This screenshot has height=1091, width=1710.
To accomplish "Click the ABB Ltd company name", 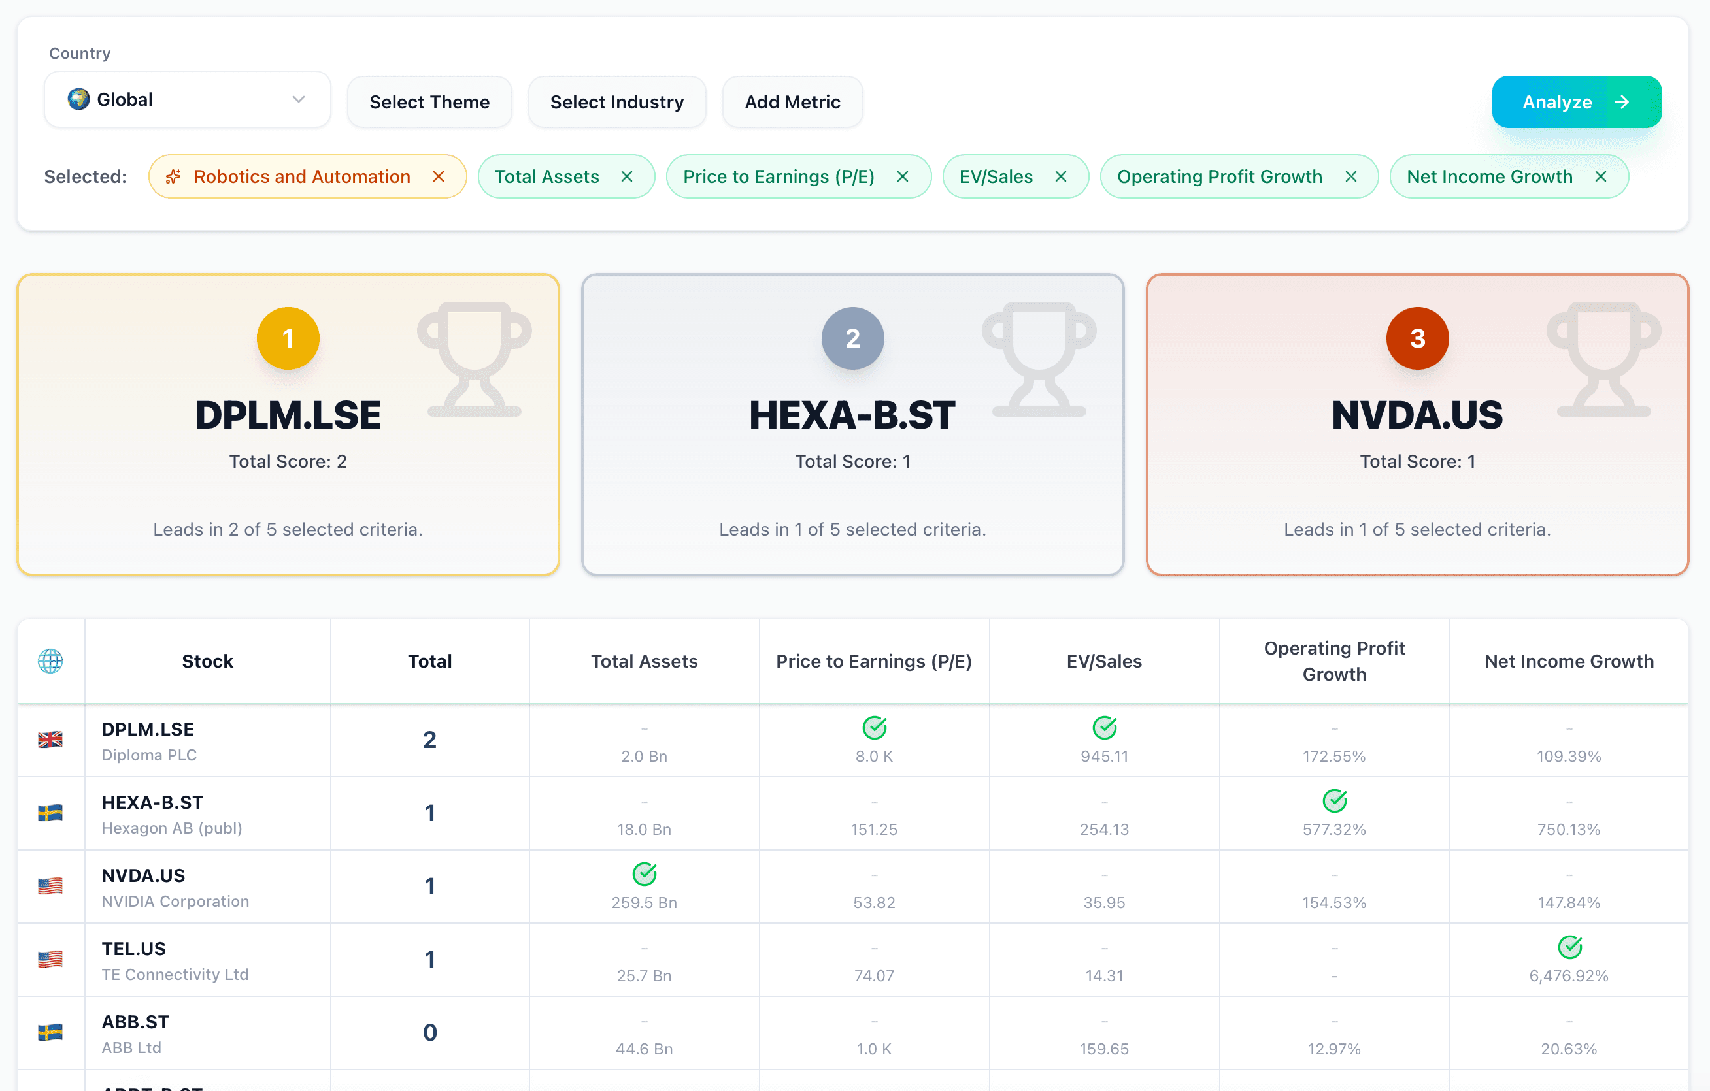I will pos(131,1047).
